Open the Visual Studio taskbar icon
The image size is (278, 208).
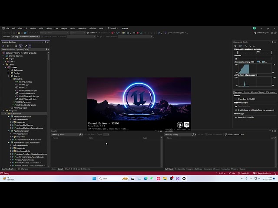click(x=178, y=179)
